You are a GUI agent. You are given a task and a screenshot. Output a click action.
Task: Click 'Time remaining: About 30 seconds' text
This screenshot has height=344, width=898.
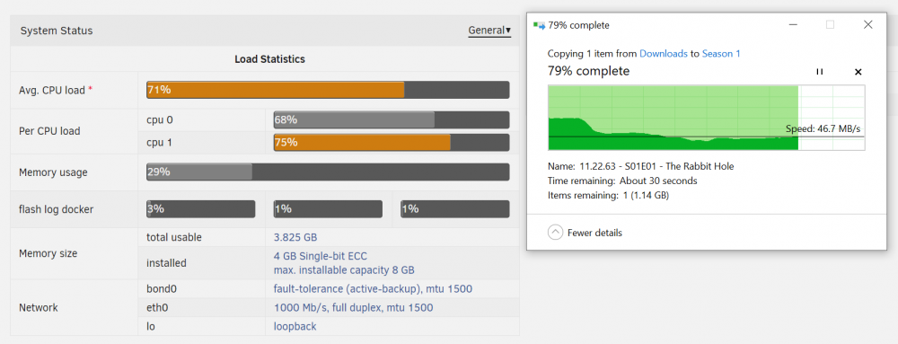(x=622, y=181)
